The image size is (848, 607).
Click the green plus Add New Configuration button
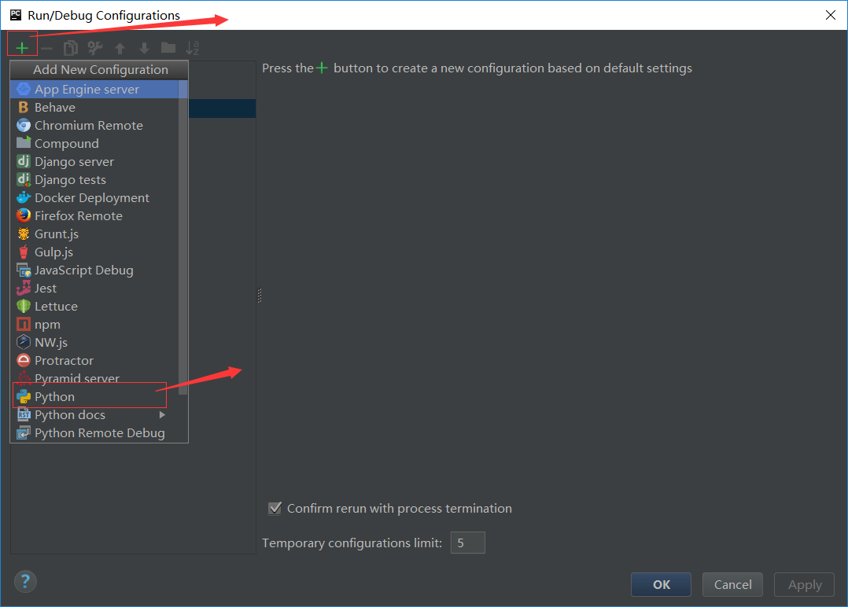coord(22,48)
